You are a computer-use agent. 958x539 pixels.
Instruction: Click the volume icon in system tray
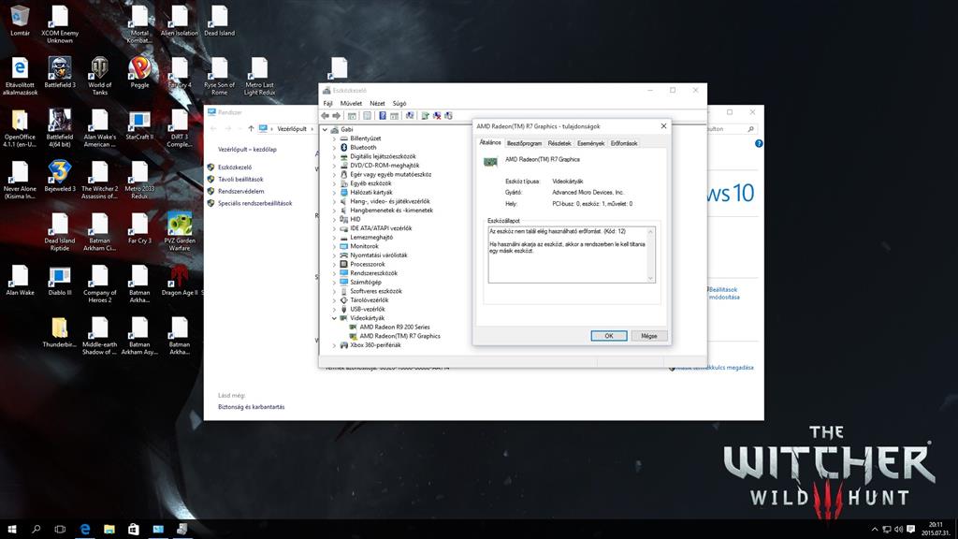click(898, 530)
